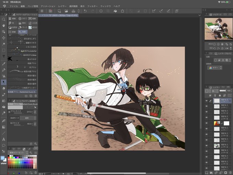
Task: Click the Scale/Rotate transform icon in the command bar
Action: pyautogui.click(x=122, y=11)
